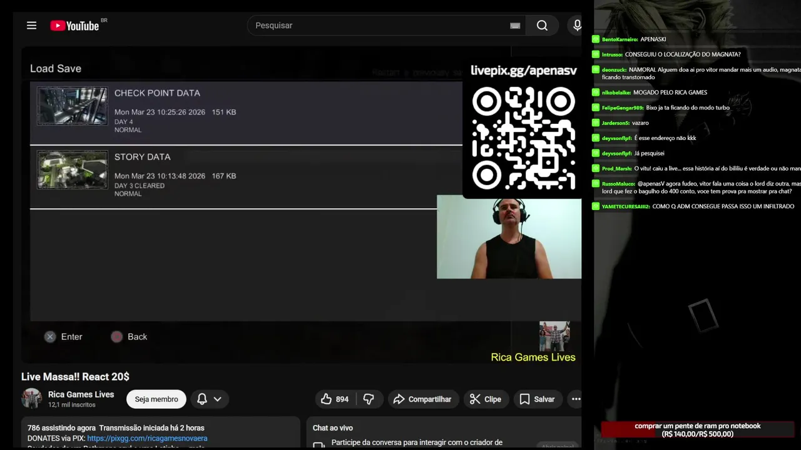This screenshot has width=801, height=450.
Task: Click YAMETECURESAIII2's chat badge icon
Action: 596,206
